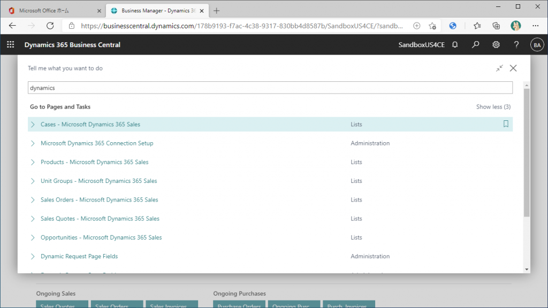The image size is (548, 308).
Task: Add this page to favorites
Action: pyautogui.click(x=432, y=26)
